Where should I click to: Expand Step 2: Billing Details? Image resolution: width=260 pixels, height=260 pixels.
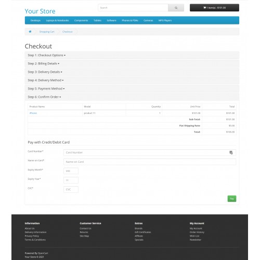[x=44, y=63]
